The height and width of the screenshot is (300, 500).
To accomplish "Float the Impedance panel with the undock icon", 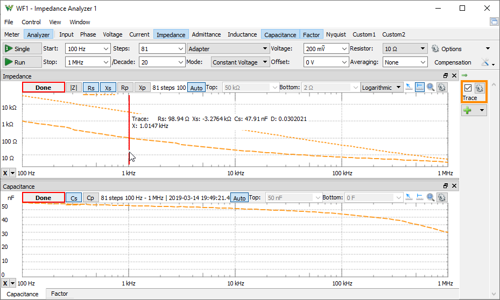I will pos(445,76).
